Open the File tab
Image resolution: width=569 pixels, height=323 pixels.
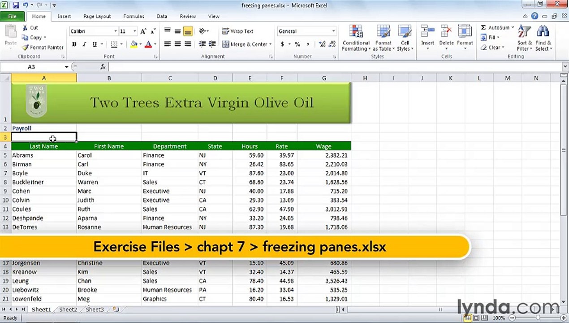pos(12,16)
